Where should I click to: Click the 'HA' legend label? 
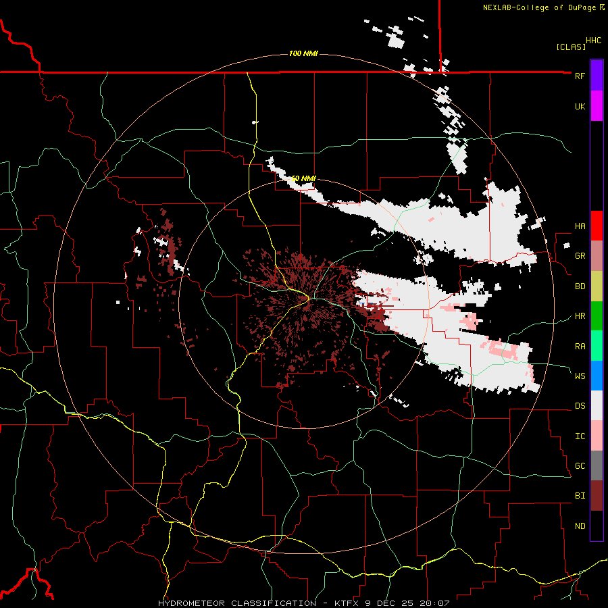click(580, 226)
